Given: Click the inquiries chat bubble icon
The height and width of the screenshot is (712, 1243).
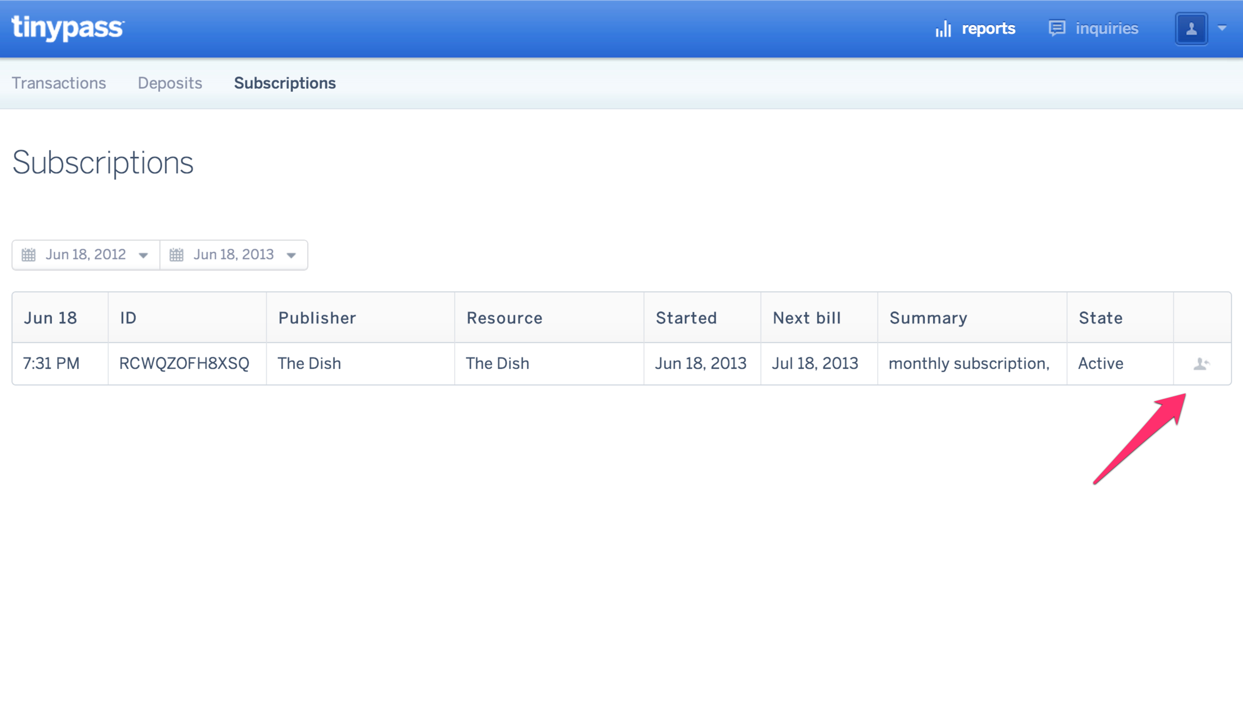Looking at the screenshot, I should [1056, 28].
